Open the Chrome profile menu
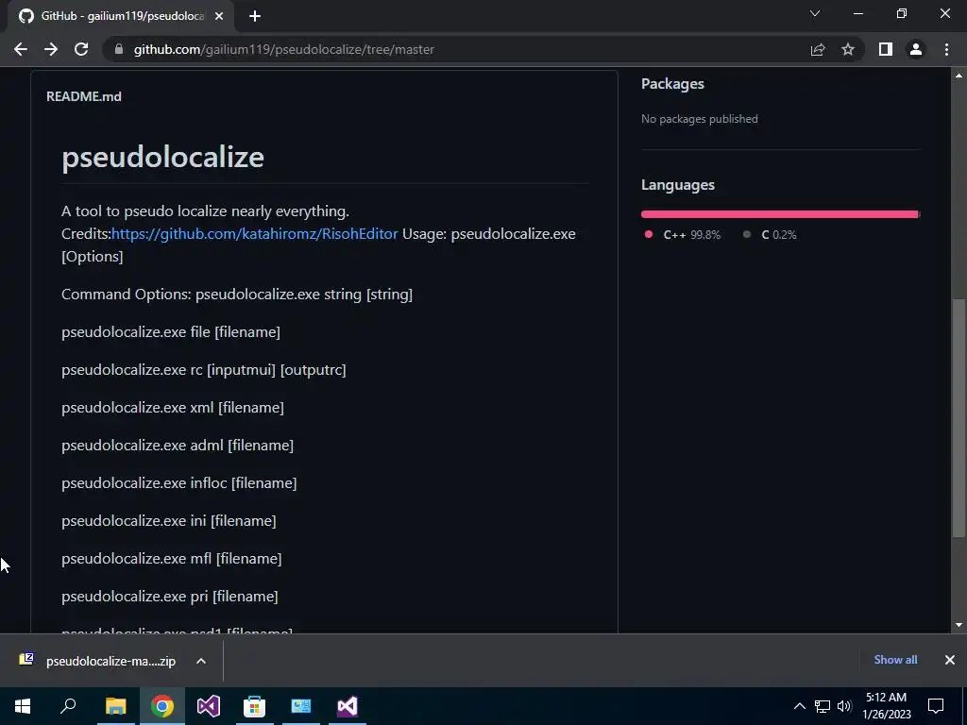This screenshot has width=967, height=725. (x=916, y=49)
